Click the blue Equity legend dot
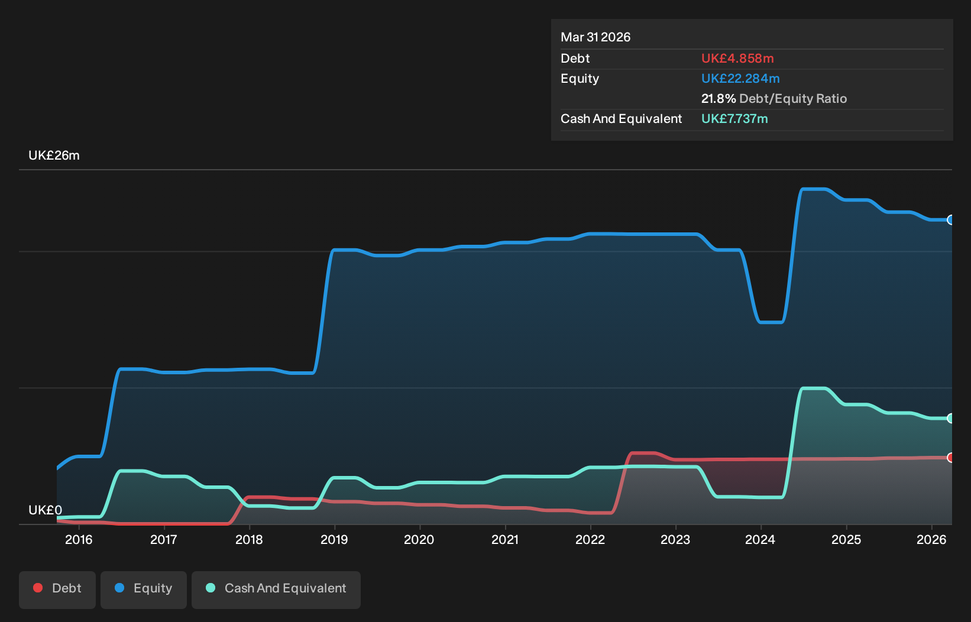The height and width of the screenshot is (622, 971). pos(119,588)
